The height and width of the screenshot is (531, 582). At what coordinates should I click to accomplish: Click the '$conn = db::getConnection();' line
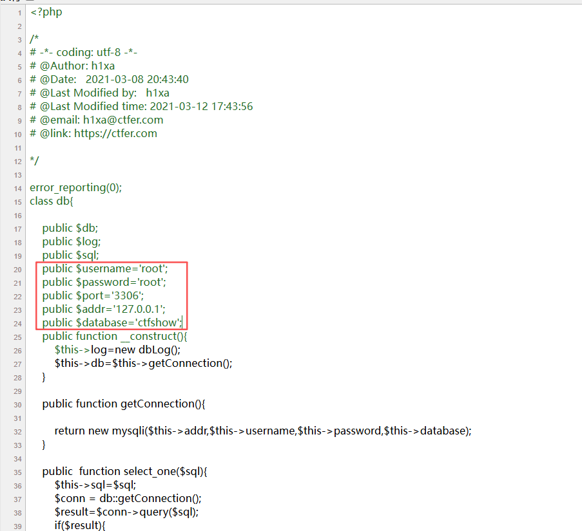click(x=128, y=499)
